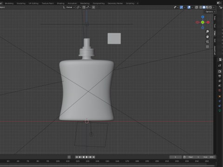The height and width of the screenshot is (167, 223).
Task: Click the negative X circle on gizmo
Action: (x=197, y=22)
